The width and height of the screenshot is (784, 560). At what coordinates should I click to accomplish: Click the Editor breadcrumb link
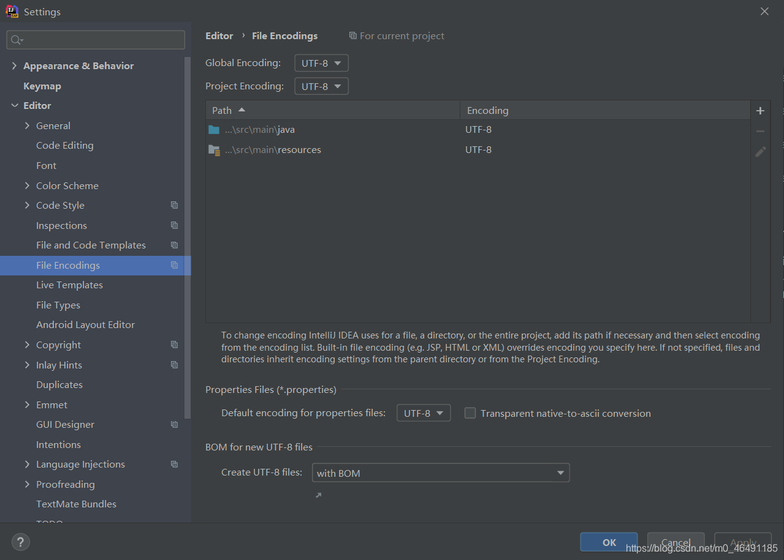point(219,35)
